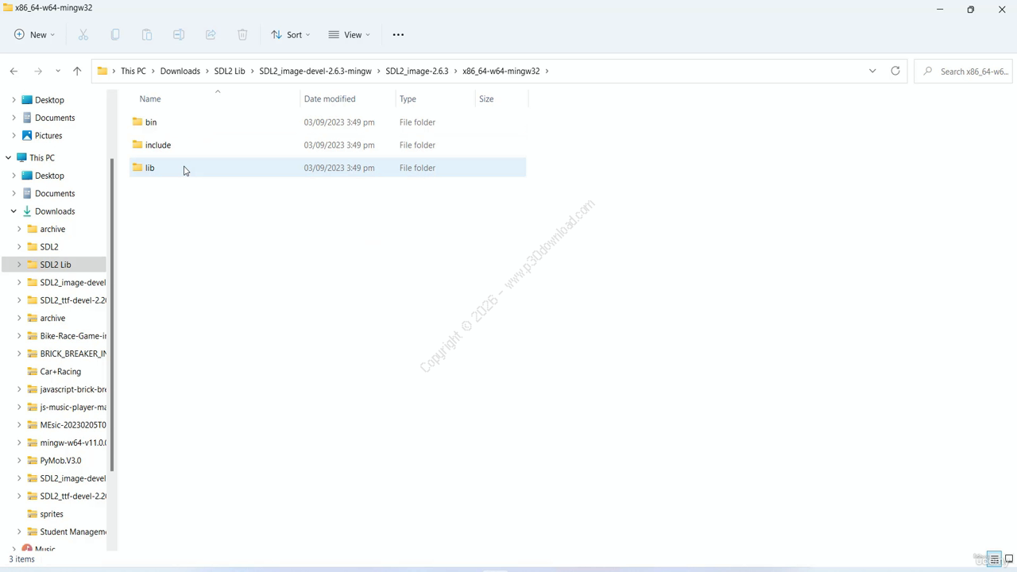Screen dimensions: 1017x572
Task: Switch to Large icons view using the status bar toggle
Action: (x=1009, y=559)
